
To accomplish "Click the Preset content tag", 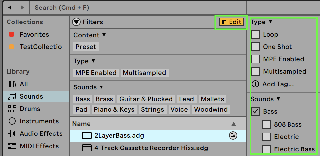I will point(86,47).
